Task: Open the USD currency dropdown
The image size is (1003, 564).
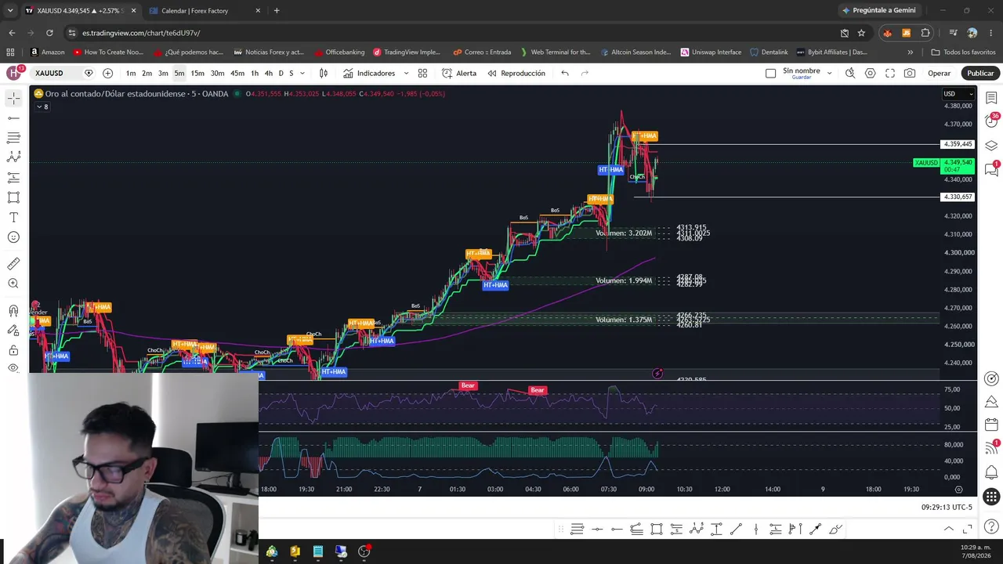Action: [958, 94]
